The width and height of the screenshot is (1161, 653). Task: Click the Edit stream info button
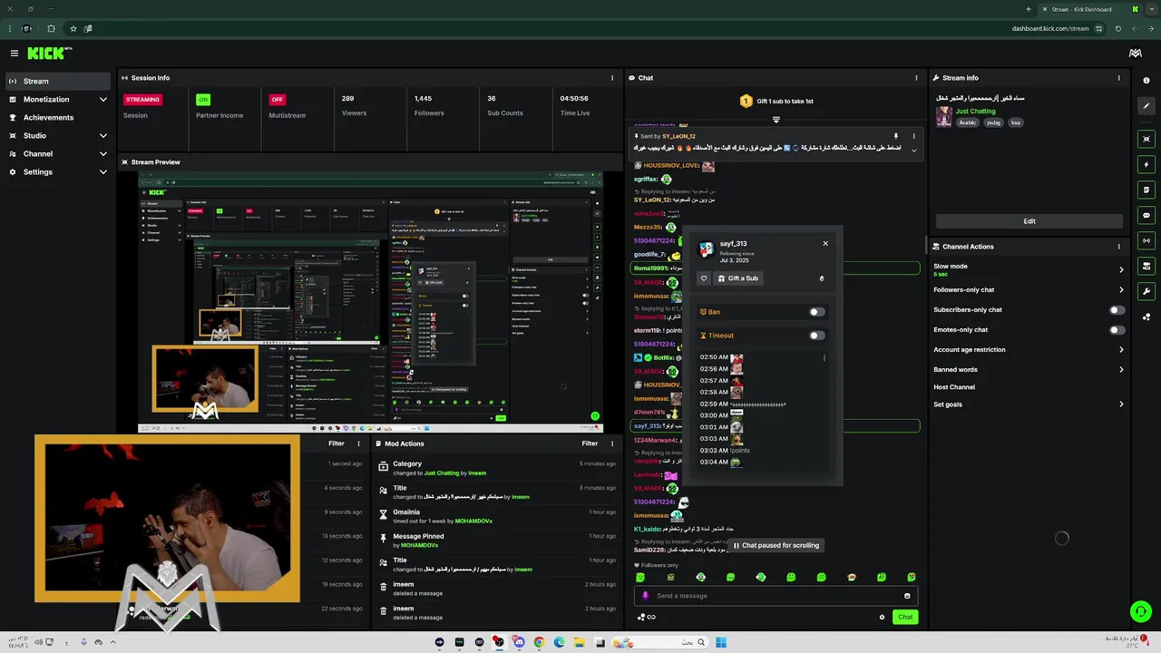(x=1029, y=221)
